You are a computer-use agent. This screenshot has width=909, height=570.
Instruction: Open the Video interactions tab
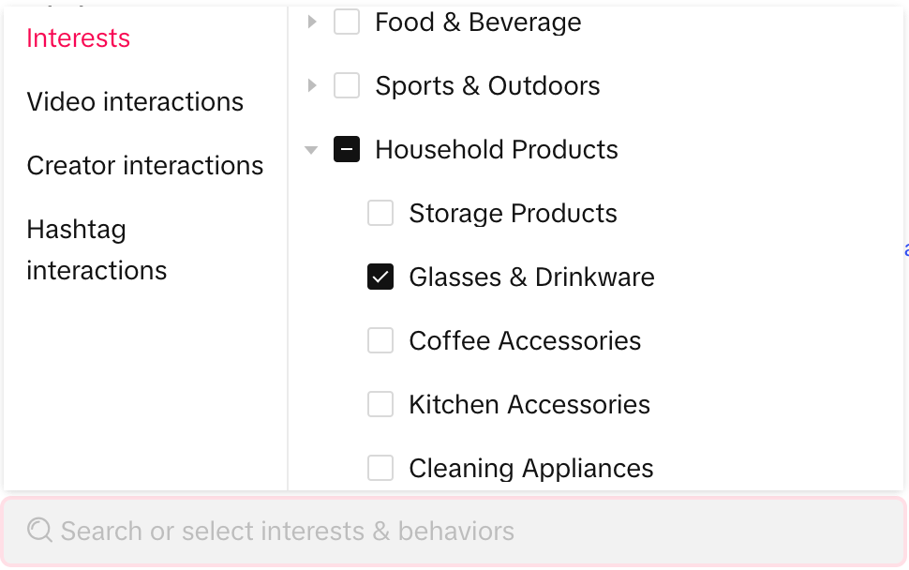coord(135,102)
